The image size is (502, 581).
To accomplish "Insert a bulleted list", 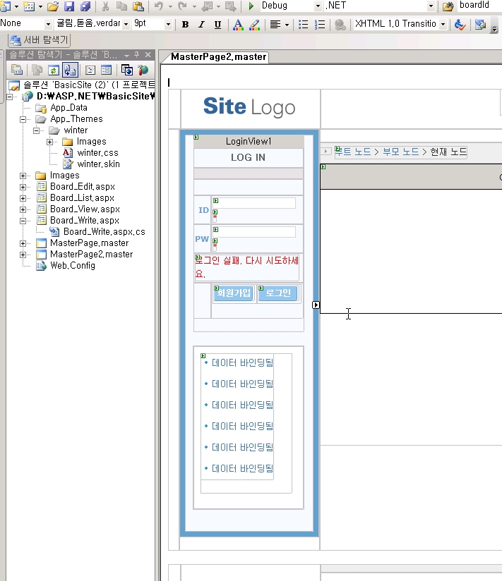I will (x=303, y=25).
